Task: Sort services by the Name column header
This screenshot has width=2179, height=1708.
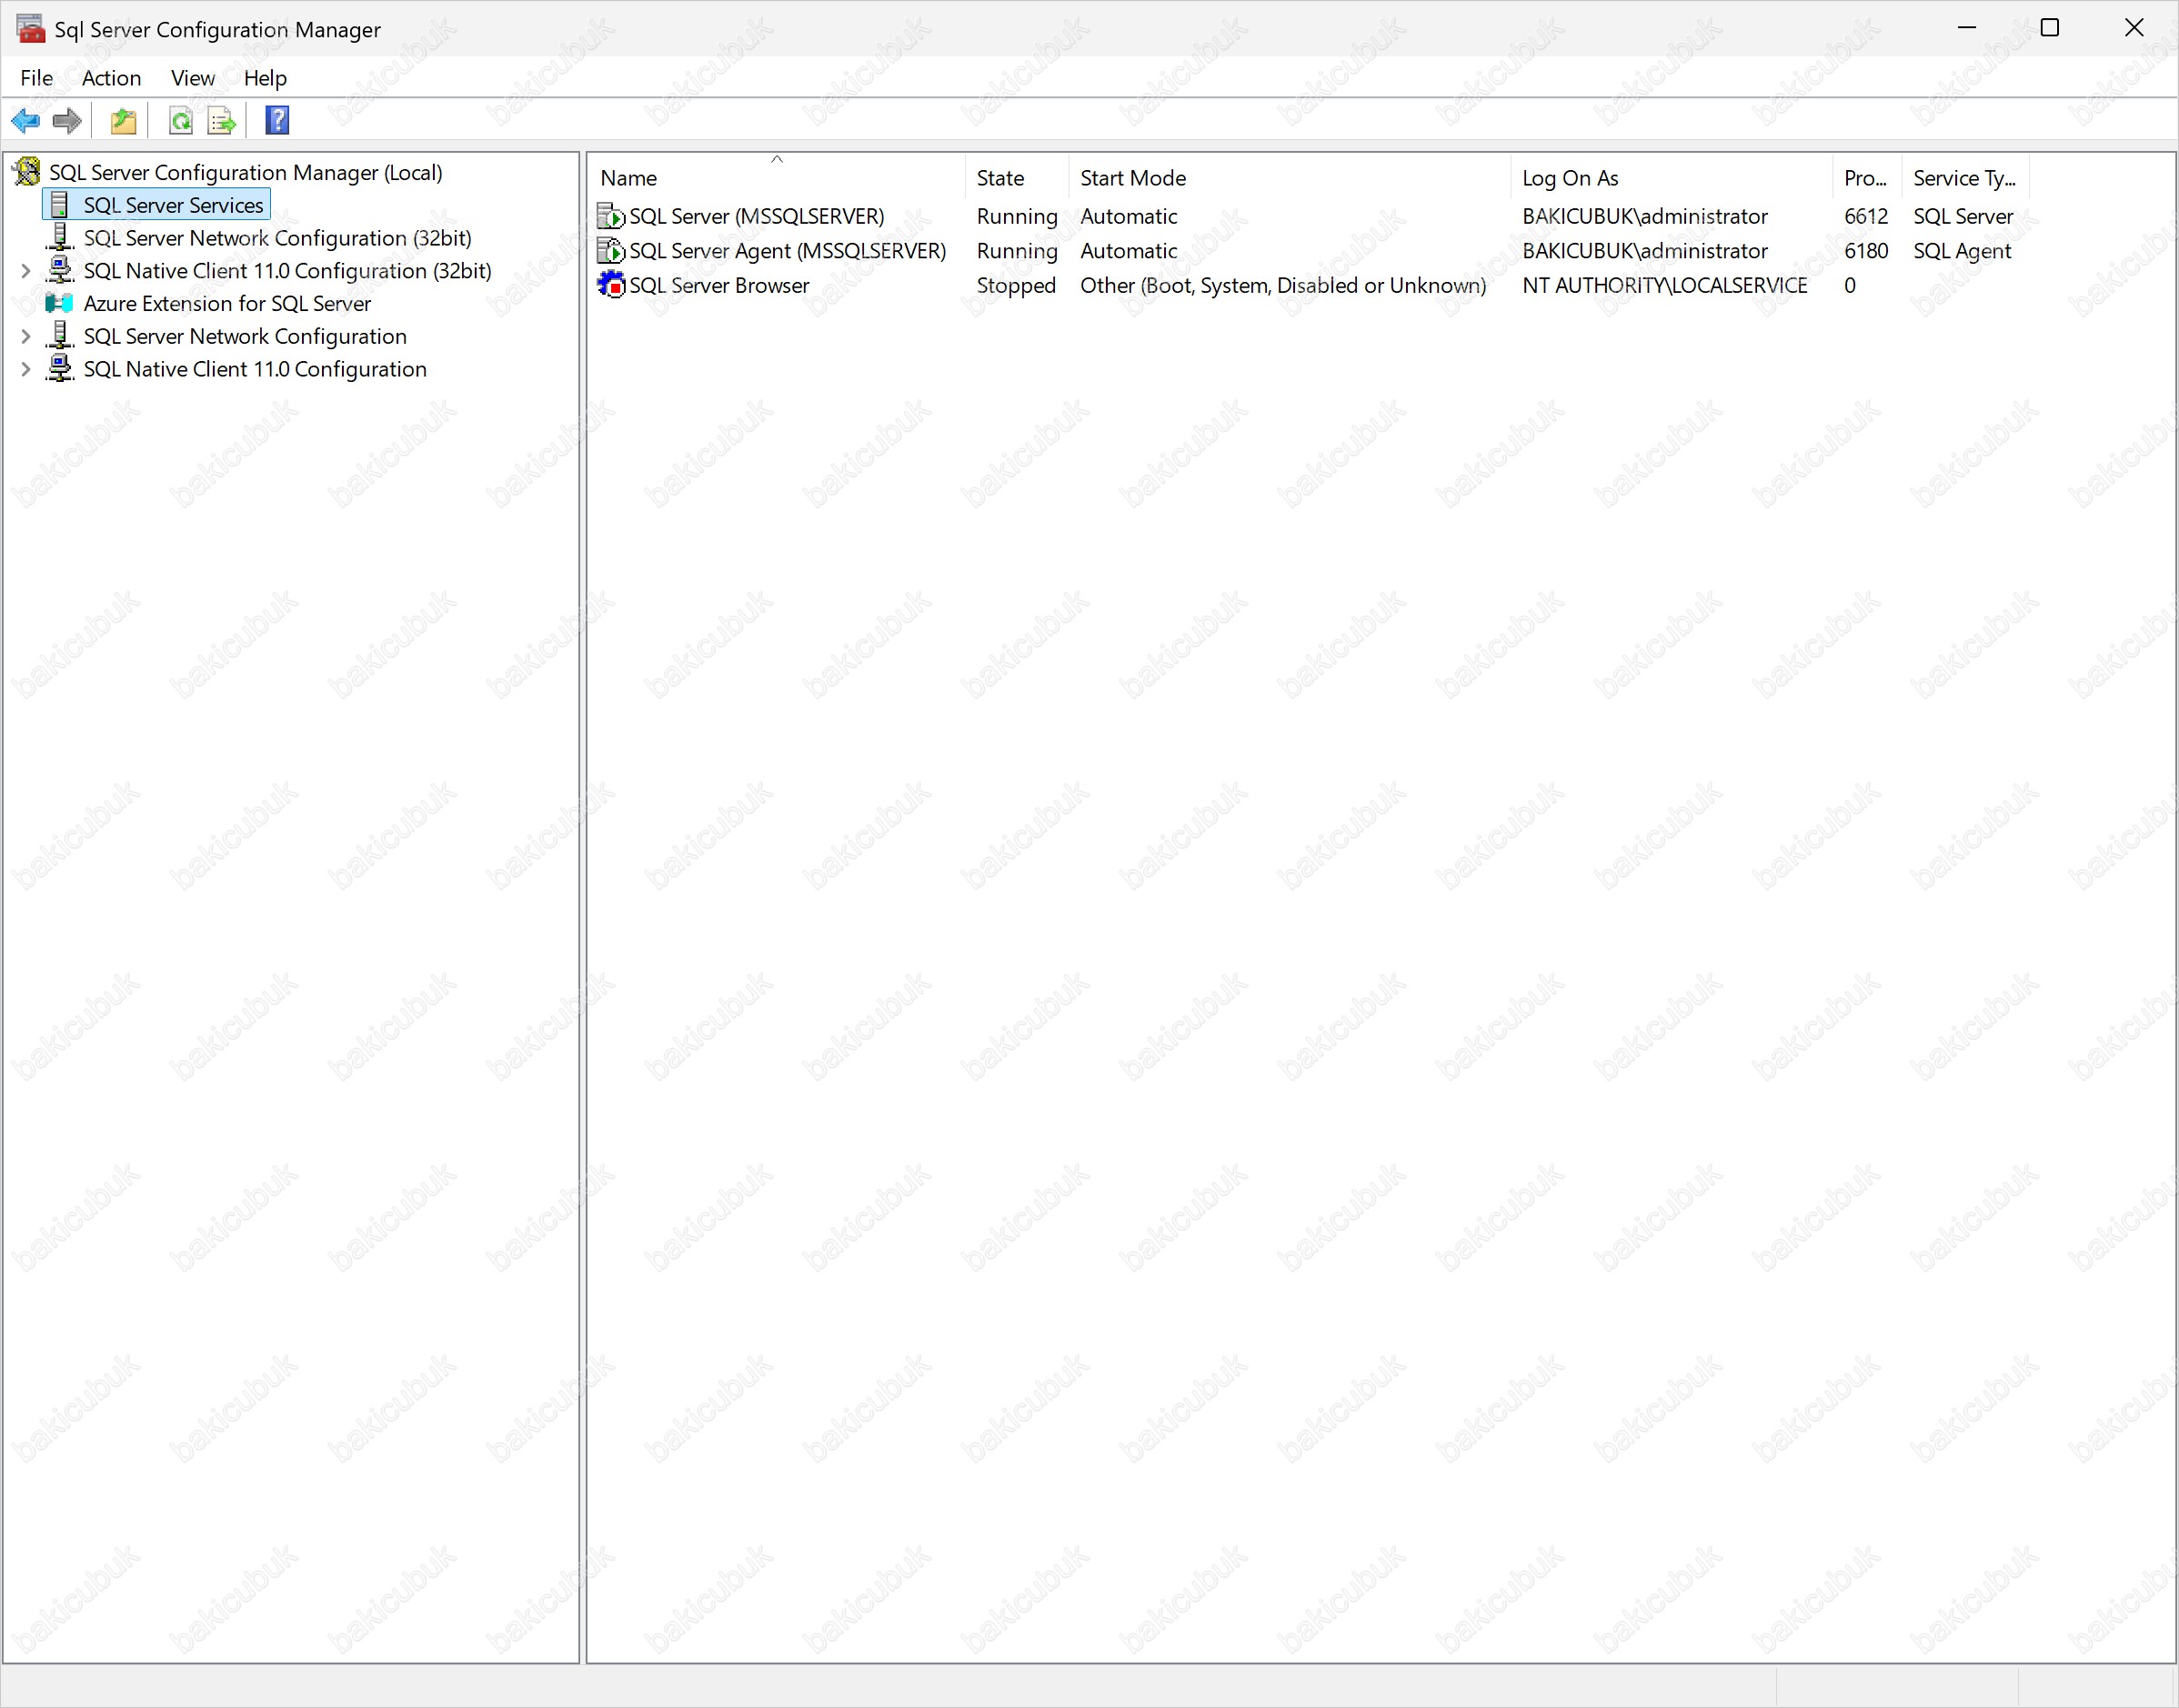Action: click(x=629, y=178)
